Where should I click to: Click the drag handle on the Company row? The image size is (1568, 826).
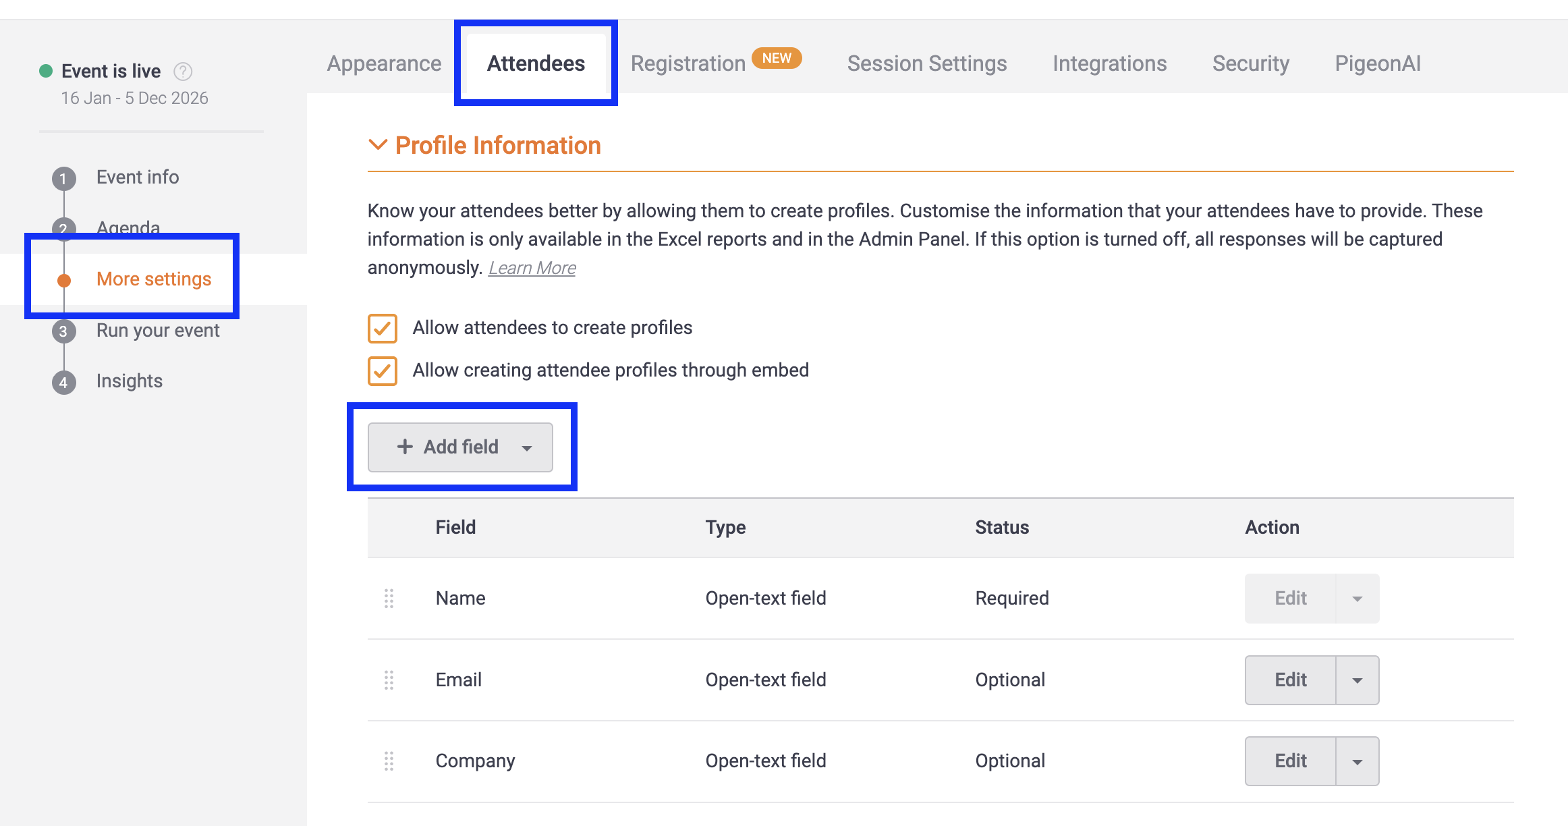389,761
